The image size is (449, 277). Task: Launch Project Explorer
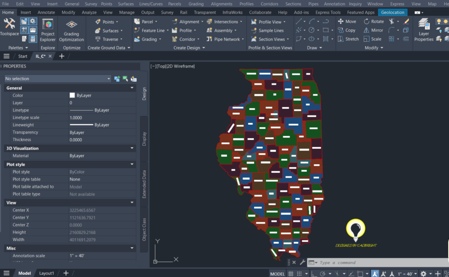point(47,31)
